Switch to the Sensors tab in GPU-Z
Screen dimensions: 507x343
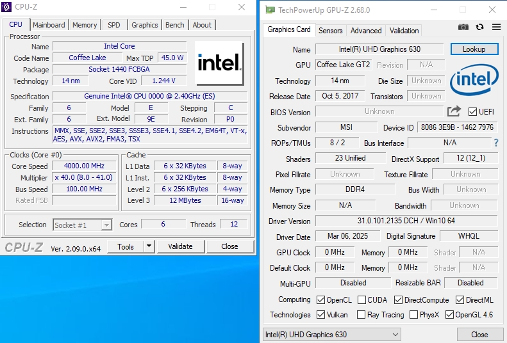point(331,31)
